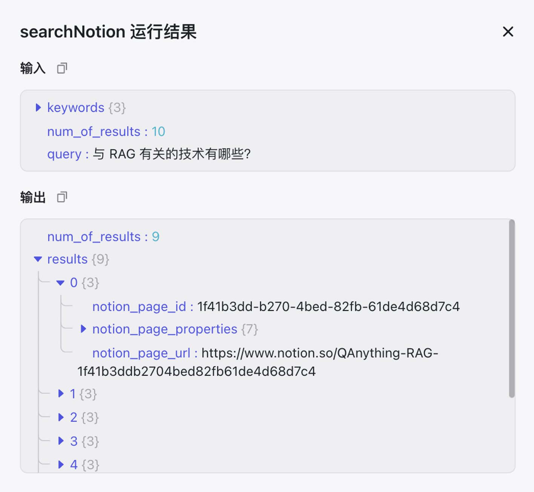
Task: Expand result item 2
Action: 61,417
